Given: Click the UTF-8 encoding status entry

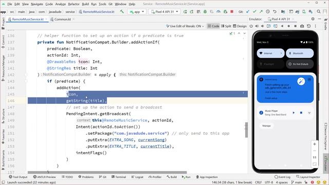Looking at the screenshot, I should coord(268,182).
